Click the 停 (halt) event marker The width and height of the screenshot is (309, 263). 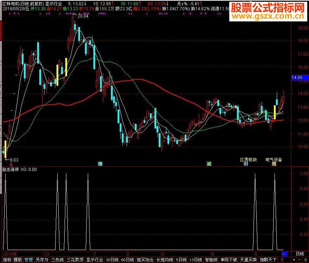coord(100,164)
